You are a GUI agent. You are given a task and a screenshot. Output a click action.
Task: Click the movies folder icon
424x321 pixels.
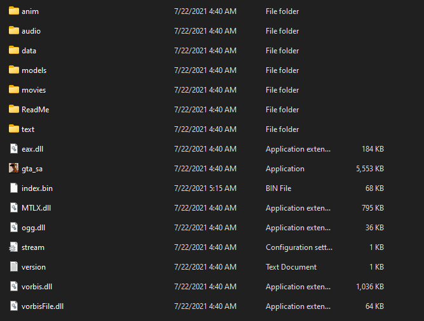pyautogui.click(x=14, y=89)
